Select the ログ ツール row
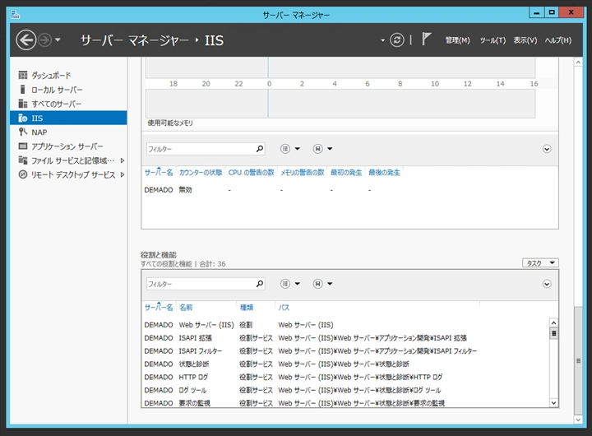This screenshot has width=592, height=436. (345, 390)
